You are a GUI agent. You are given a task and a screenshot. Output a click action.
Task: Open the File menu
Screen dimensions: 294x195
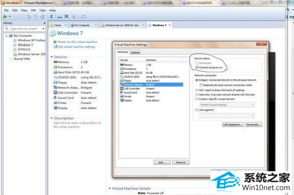(x=6, y=10)
